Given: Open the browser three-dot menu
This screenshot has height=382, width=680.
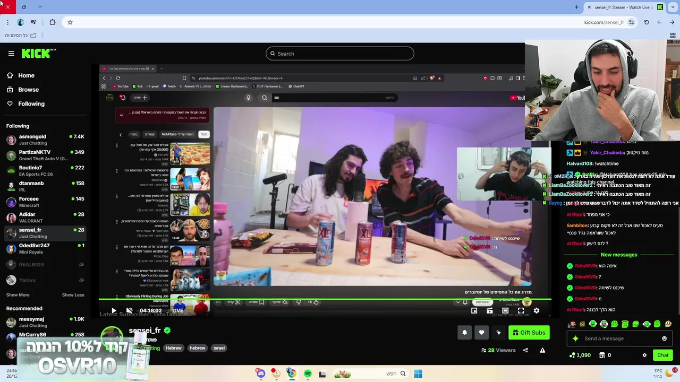Looking at the screenshot, I should (x=7, y=22).
